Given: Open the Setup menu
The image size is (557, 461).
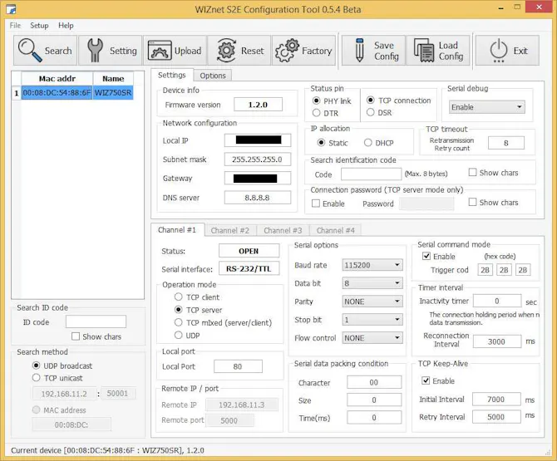Looking at the screenshot, I should point(39,26).
